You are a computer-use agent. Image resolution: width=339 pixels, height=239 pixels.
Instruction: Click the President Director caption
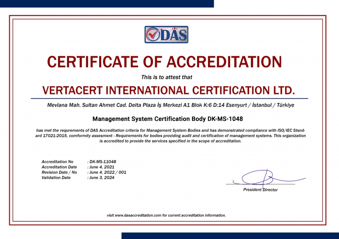tap(260, 190)
